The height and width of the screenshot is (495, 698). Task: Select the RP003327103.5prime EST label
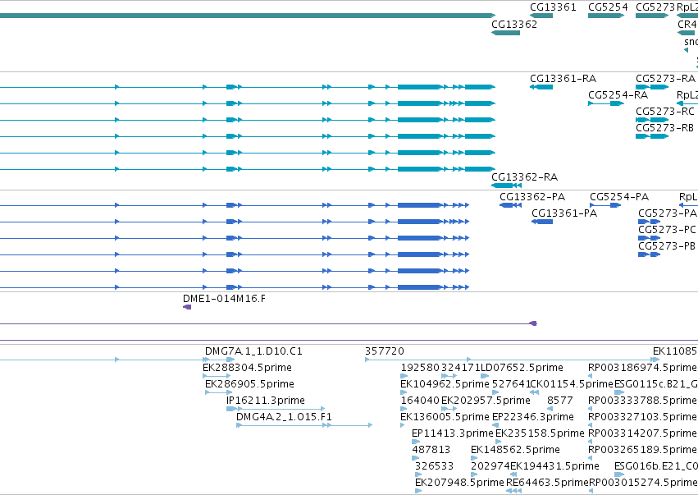(x=642, y=416)
